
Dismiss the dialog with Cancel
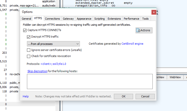coord(145,96)
